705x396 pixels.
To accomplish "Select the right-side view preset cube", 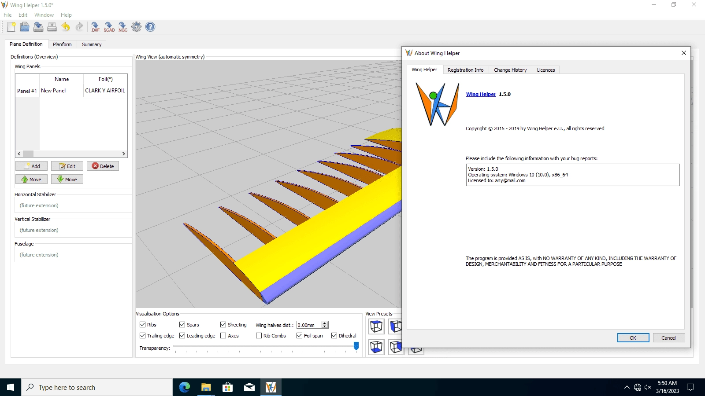I will click(x=395, y=347).
